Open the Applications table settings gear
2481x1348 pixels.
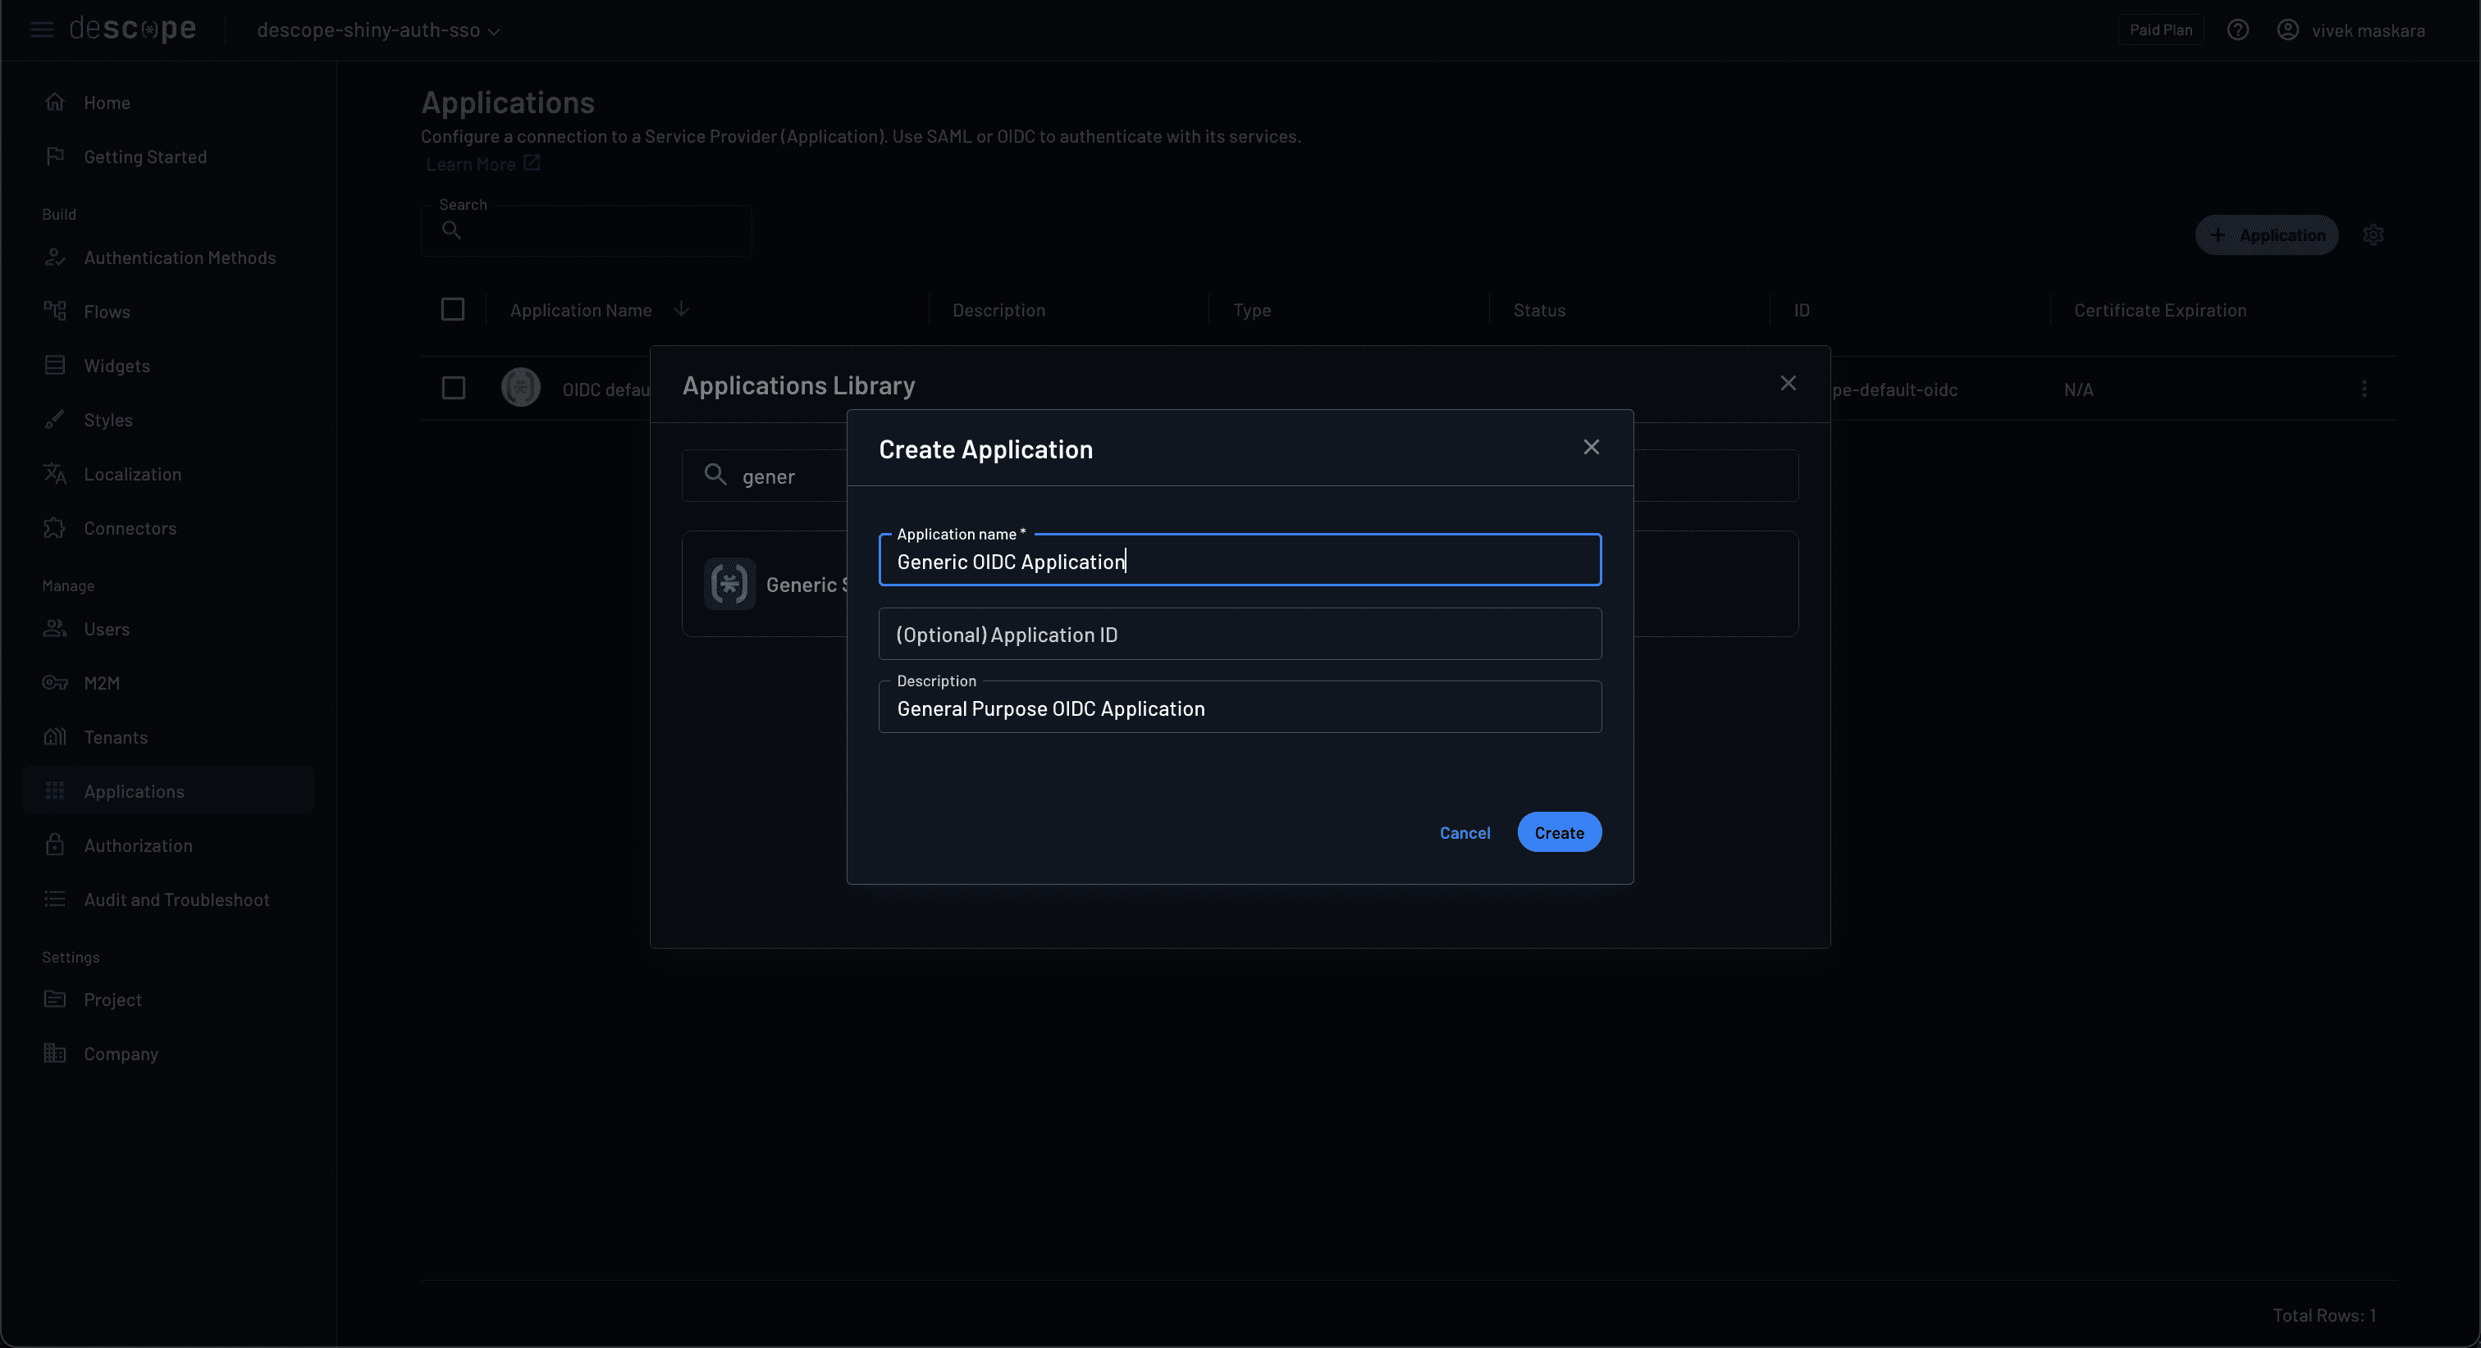(x=2374, y=234)
